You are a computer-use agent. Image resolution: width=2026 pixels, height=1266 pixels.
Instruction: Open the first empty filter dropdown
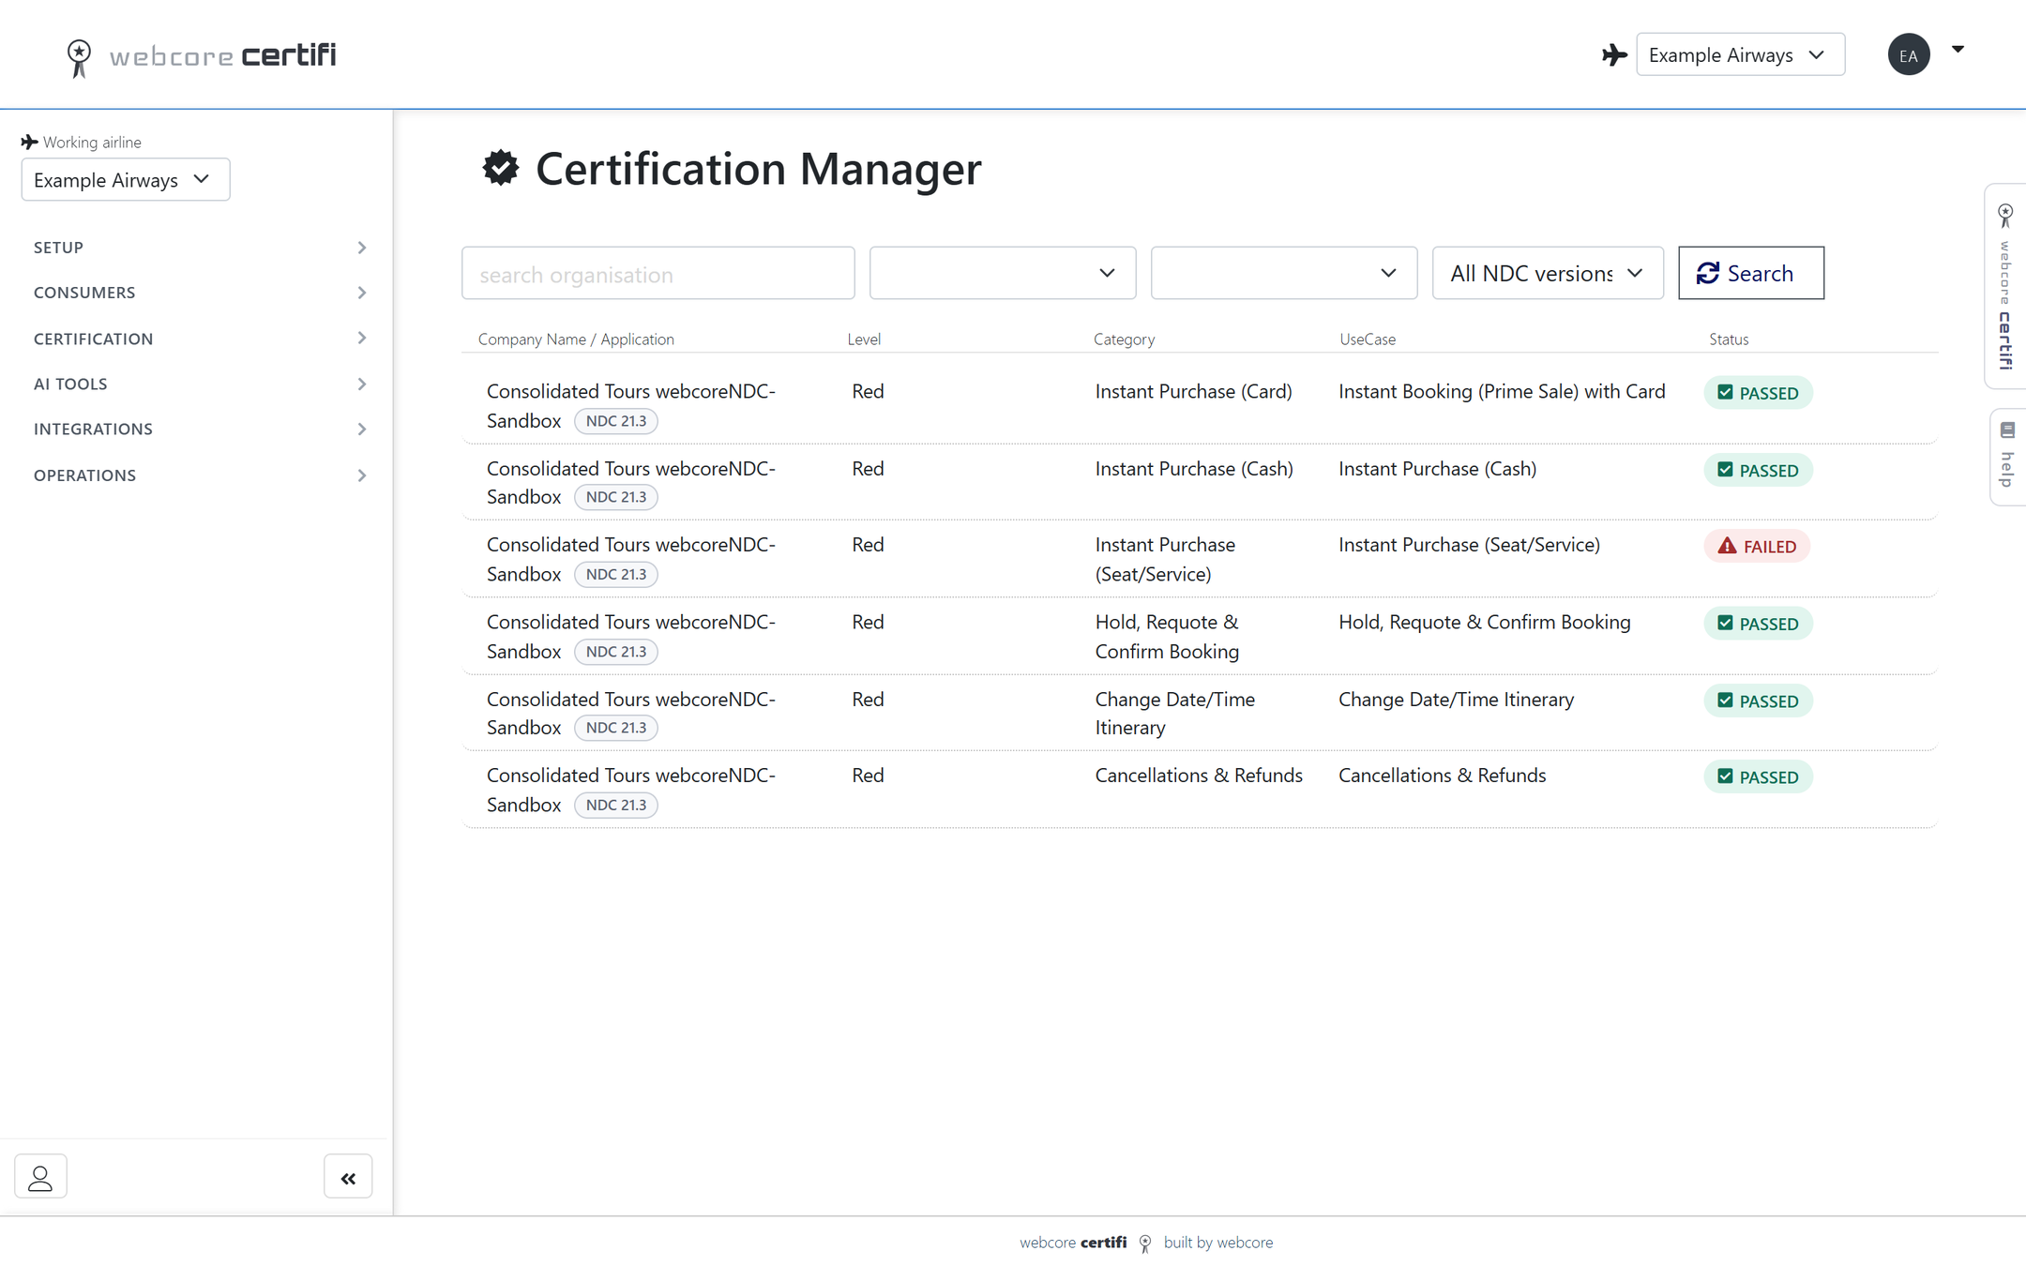tap(1003, 273)
